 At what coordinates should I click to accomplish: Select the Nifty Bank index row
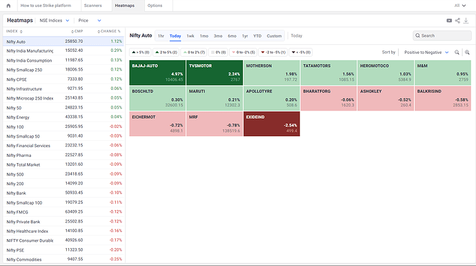pos(63,193)
